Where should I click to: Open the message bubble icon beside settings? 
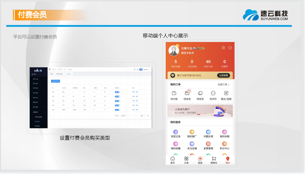click(x=230, y=48)
